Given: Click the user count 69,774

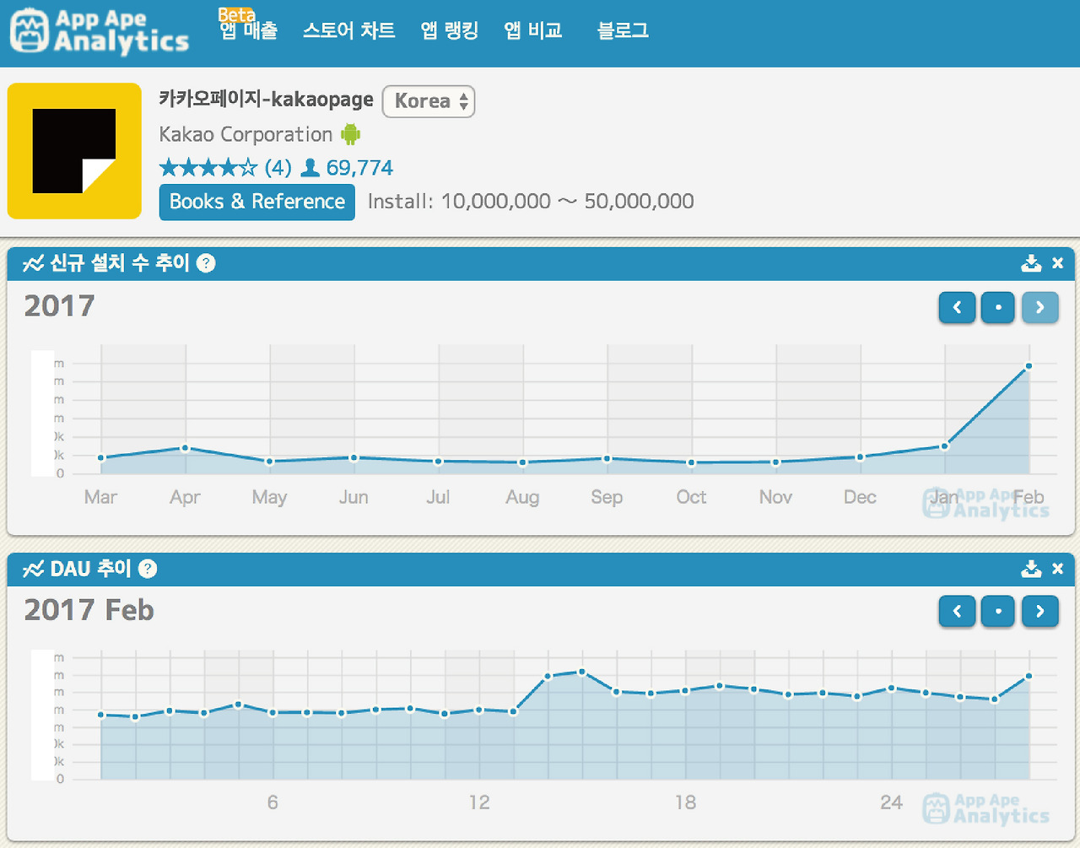Looking at the screenshot, I should (x=348, y=168).
